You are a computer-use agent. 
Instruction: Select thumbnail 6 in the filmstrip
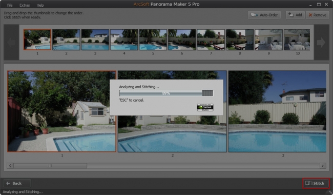pyautogui.click(x=182, y=40)
